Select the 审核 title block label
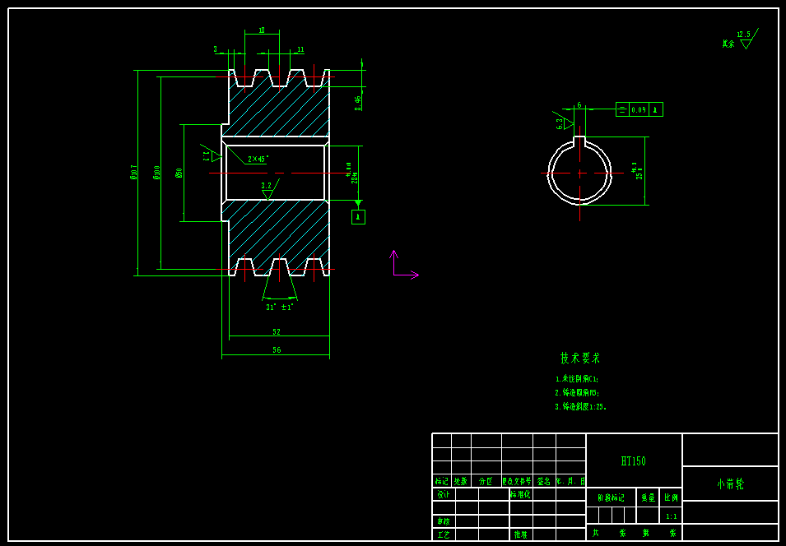Viewport: 786px width, 546px height. tap(444, 521)
